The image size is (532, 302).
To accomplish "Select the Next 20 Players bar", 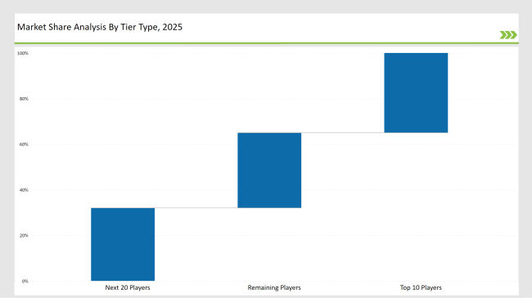I will (x=123, y=244).
